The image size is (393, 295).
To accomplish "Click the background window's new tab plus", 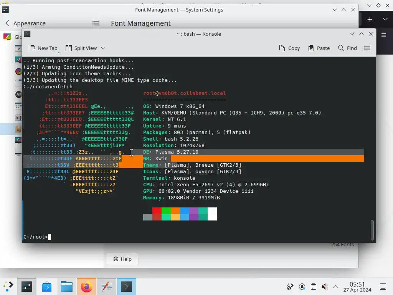I will click(x=370, y=20).
